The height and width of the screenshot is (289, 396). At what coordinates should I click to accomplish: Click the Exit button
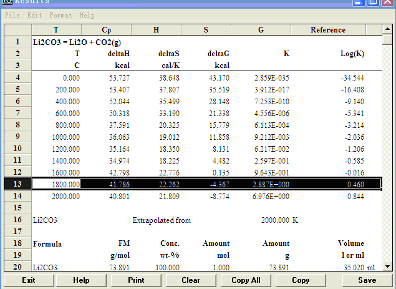[x=29, y=280]
